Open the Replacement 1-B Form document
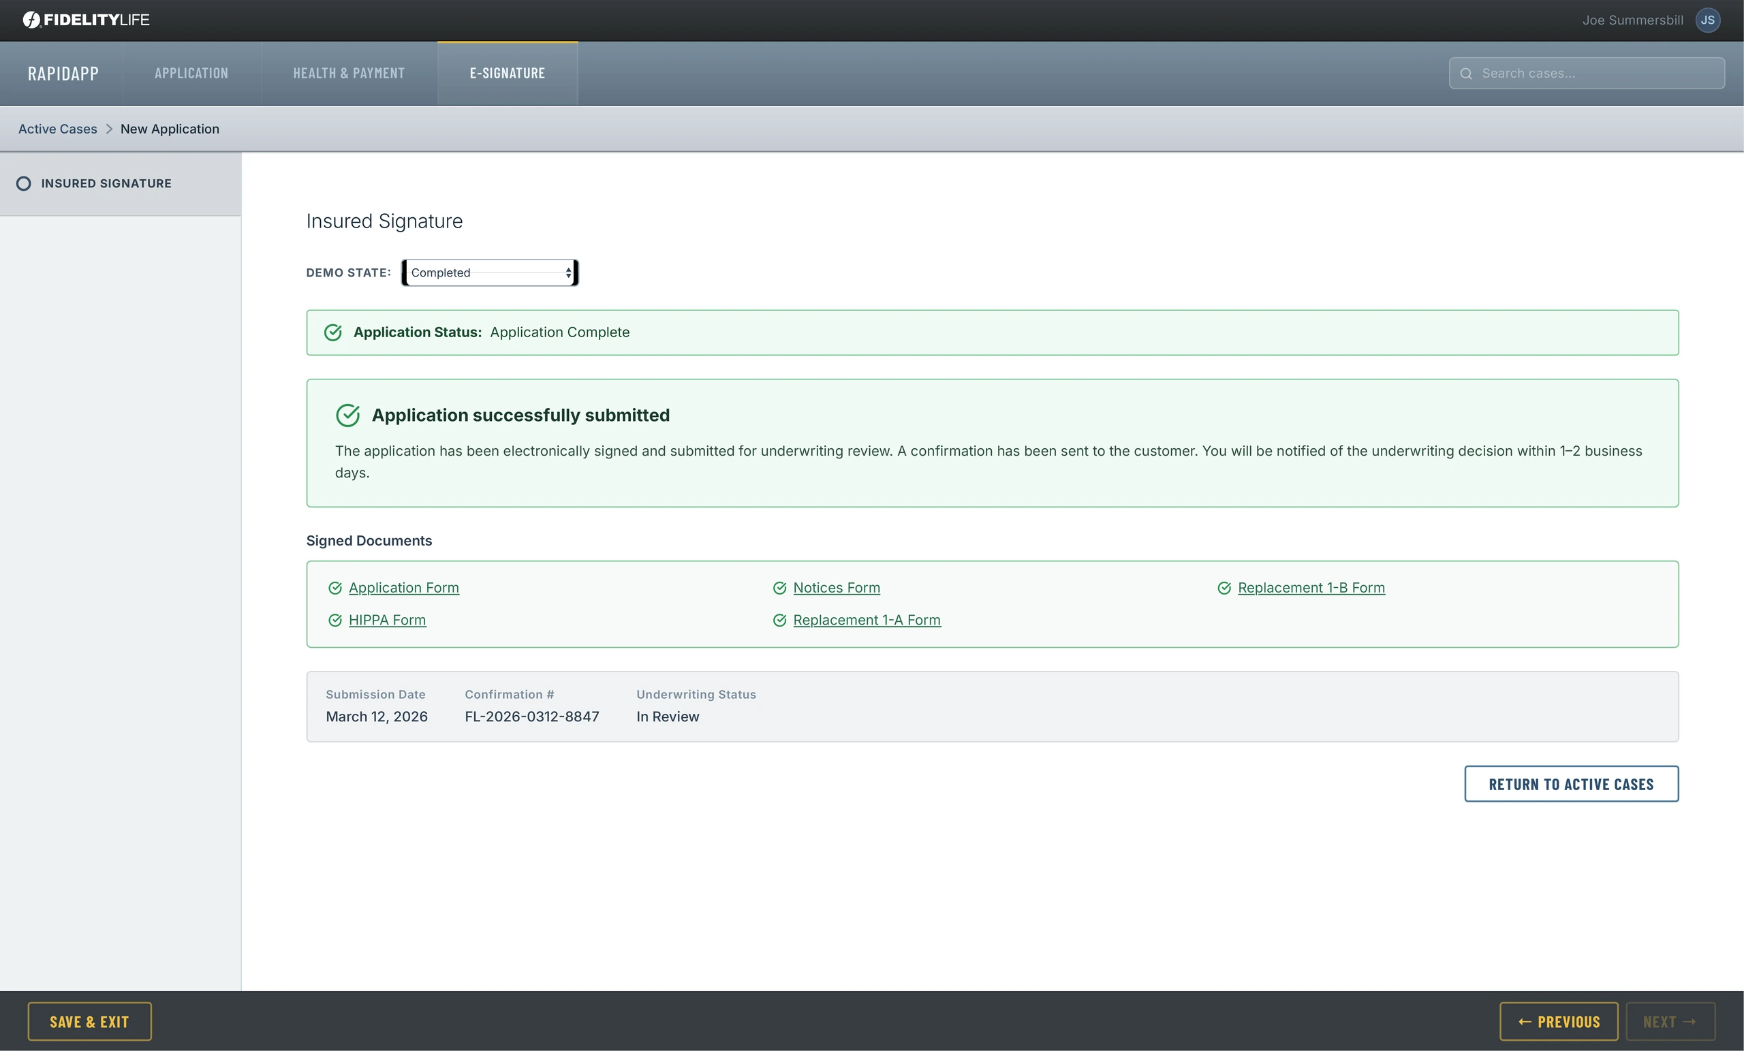Viewport: 1744px width, 1051px height. 1311,588
